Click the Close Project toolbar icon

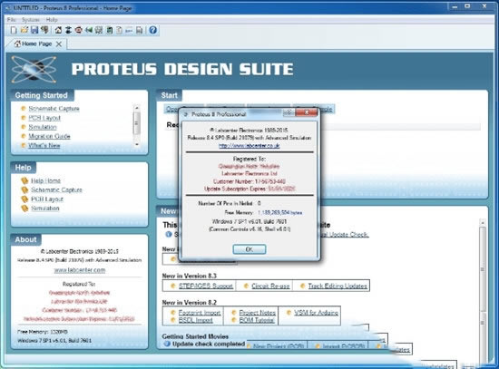pos(44,30)
